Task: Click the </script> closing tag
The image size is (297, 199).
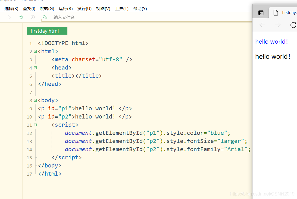Action: coord(67,157)
